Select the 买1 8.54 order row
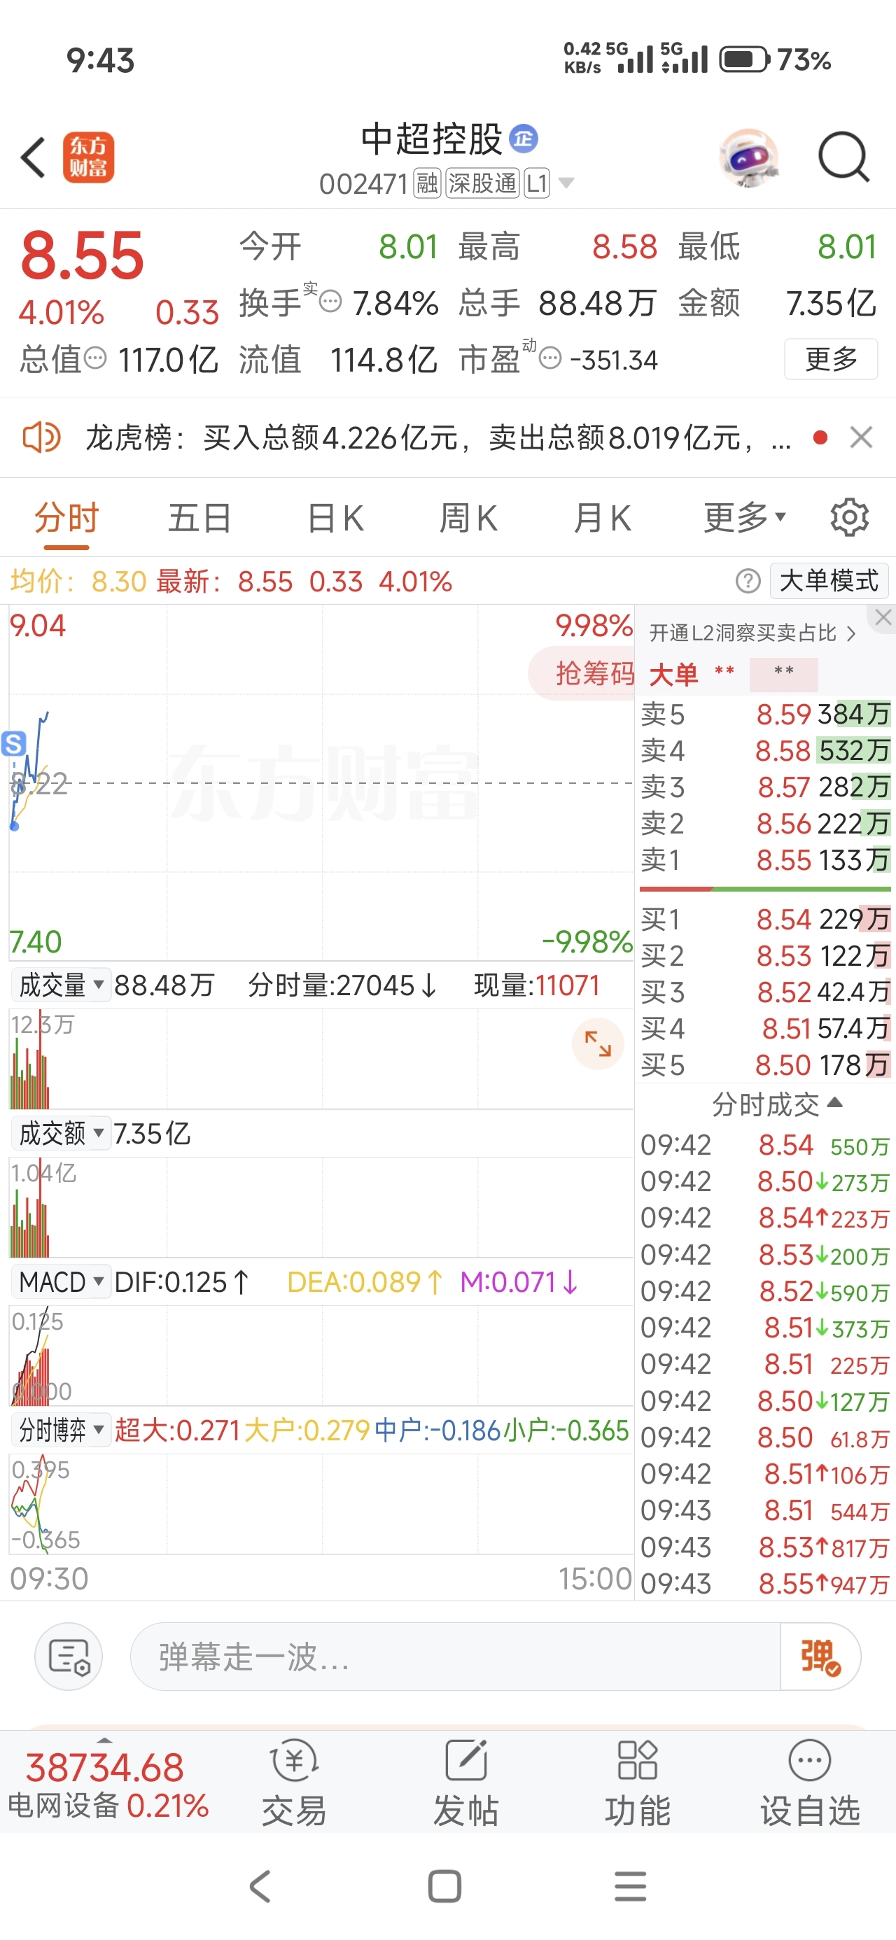 pyautogui.click(x=765, y=919)
